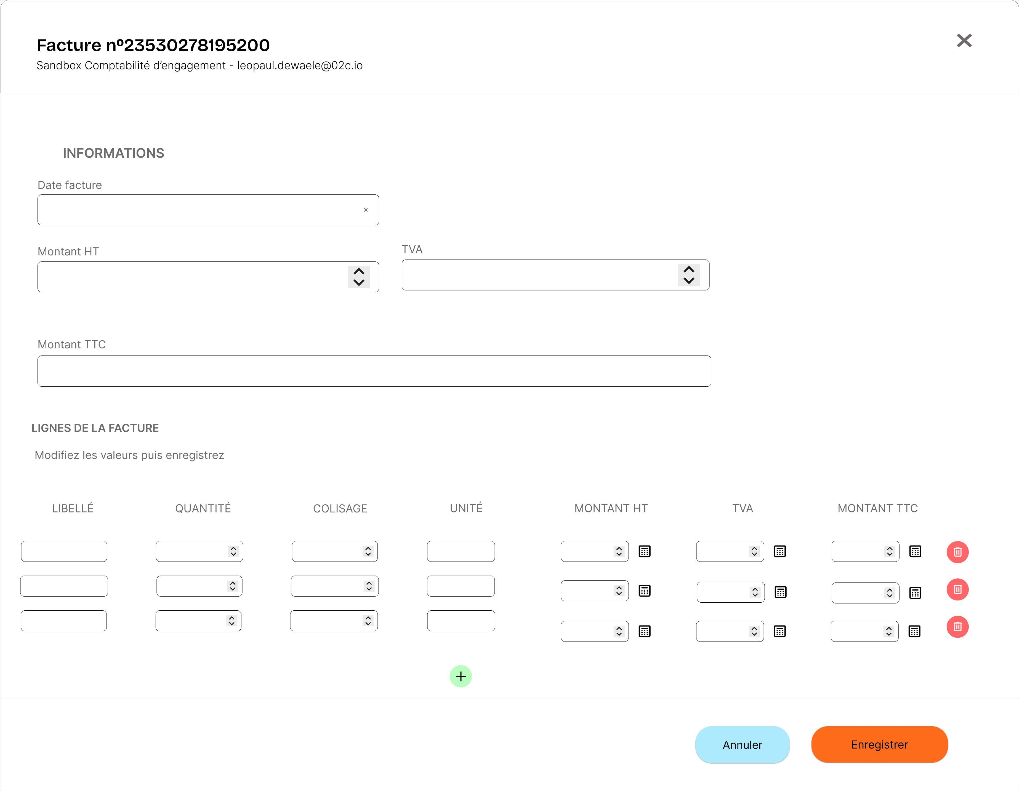The image size is (1019, 791).
Task: Open calculator for first row Montant HT
Action: [x=644, y=551]
